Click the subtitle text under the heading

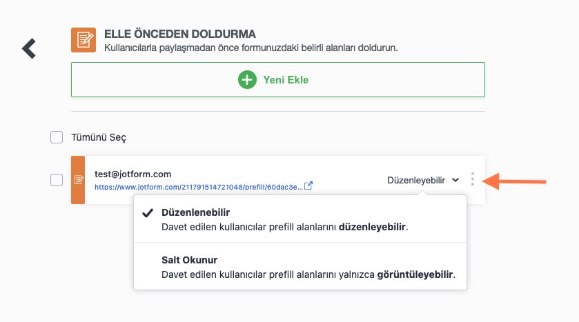(x=251, y=48)
